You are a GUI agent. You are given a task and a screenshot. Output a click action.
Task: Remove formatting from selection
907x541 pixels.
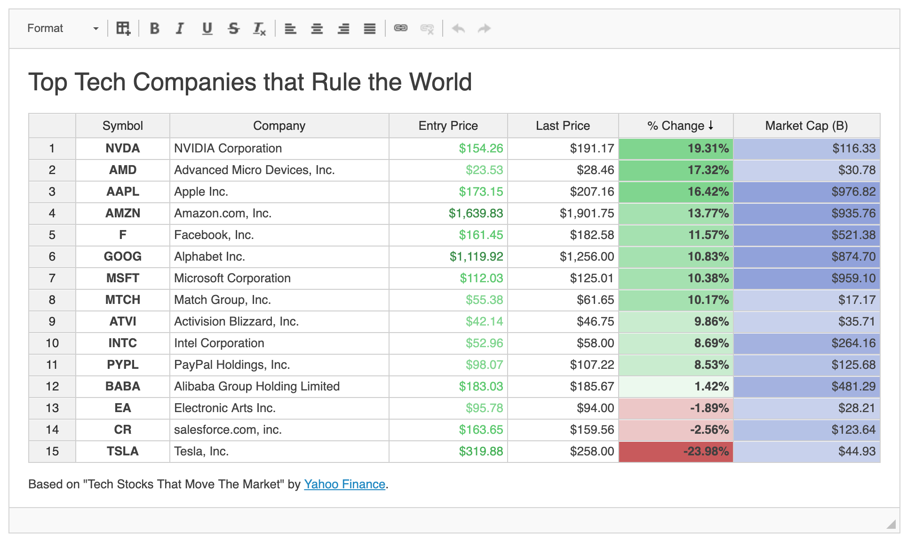[259, 29]
